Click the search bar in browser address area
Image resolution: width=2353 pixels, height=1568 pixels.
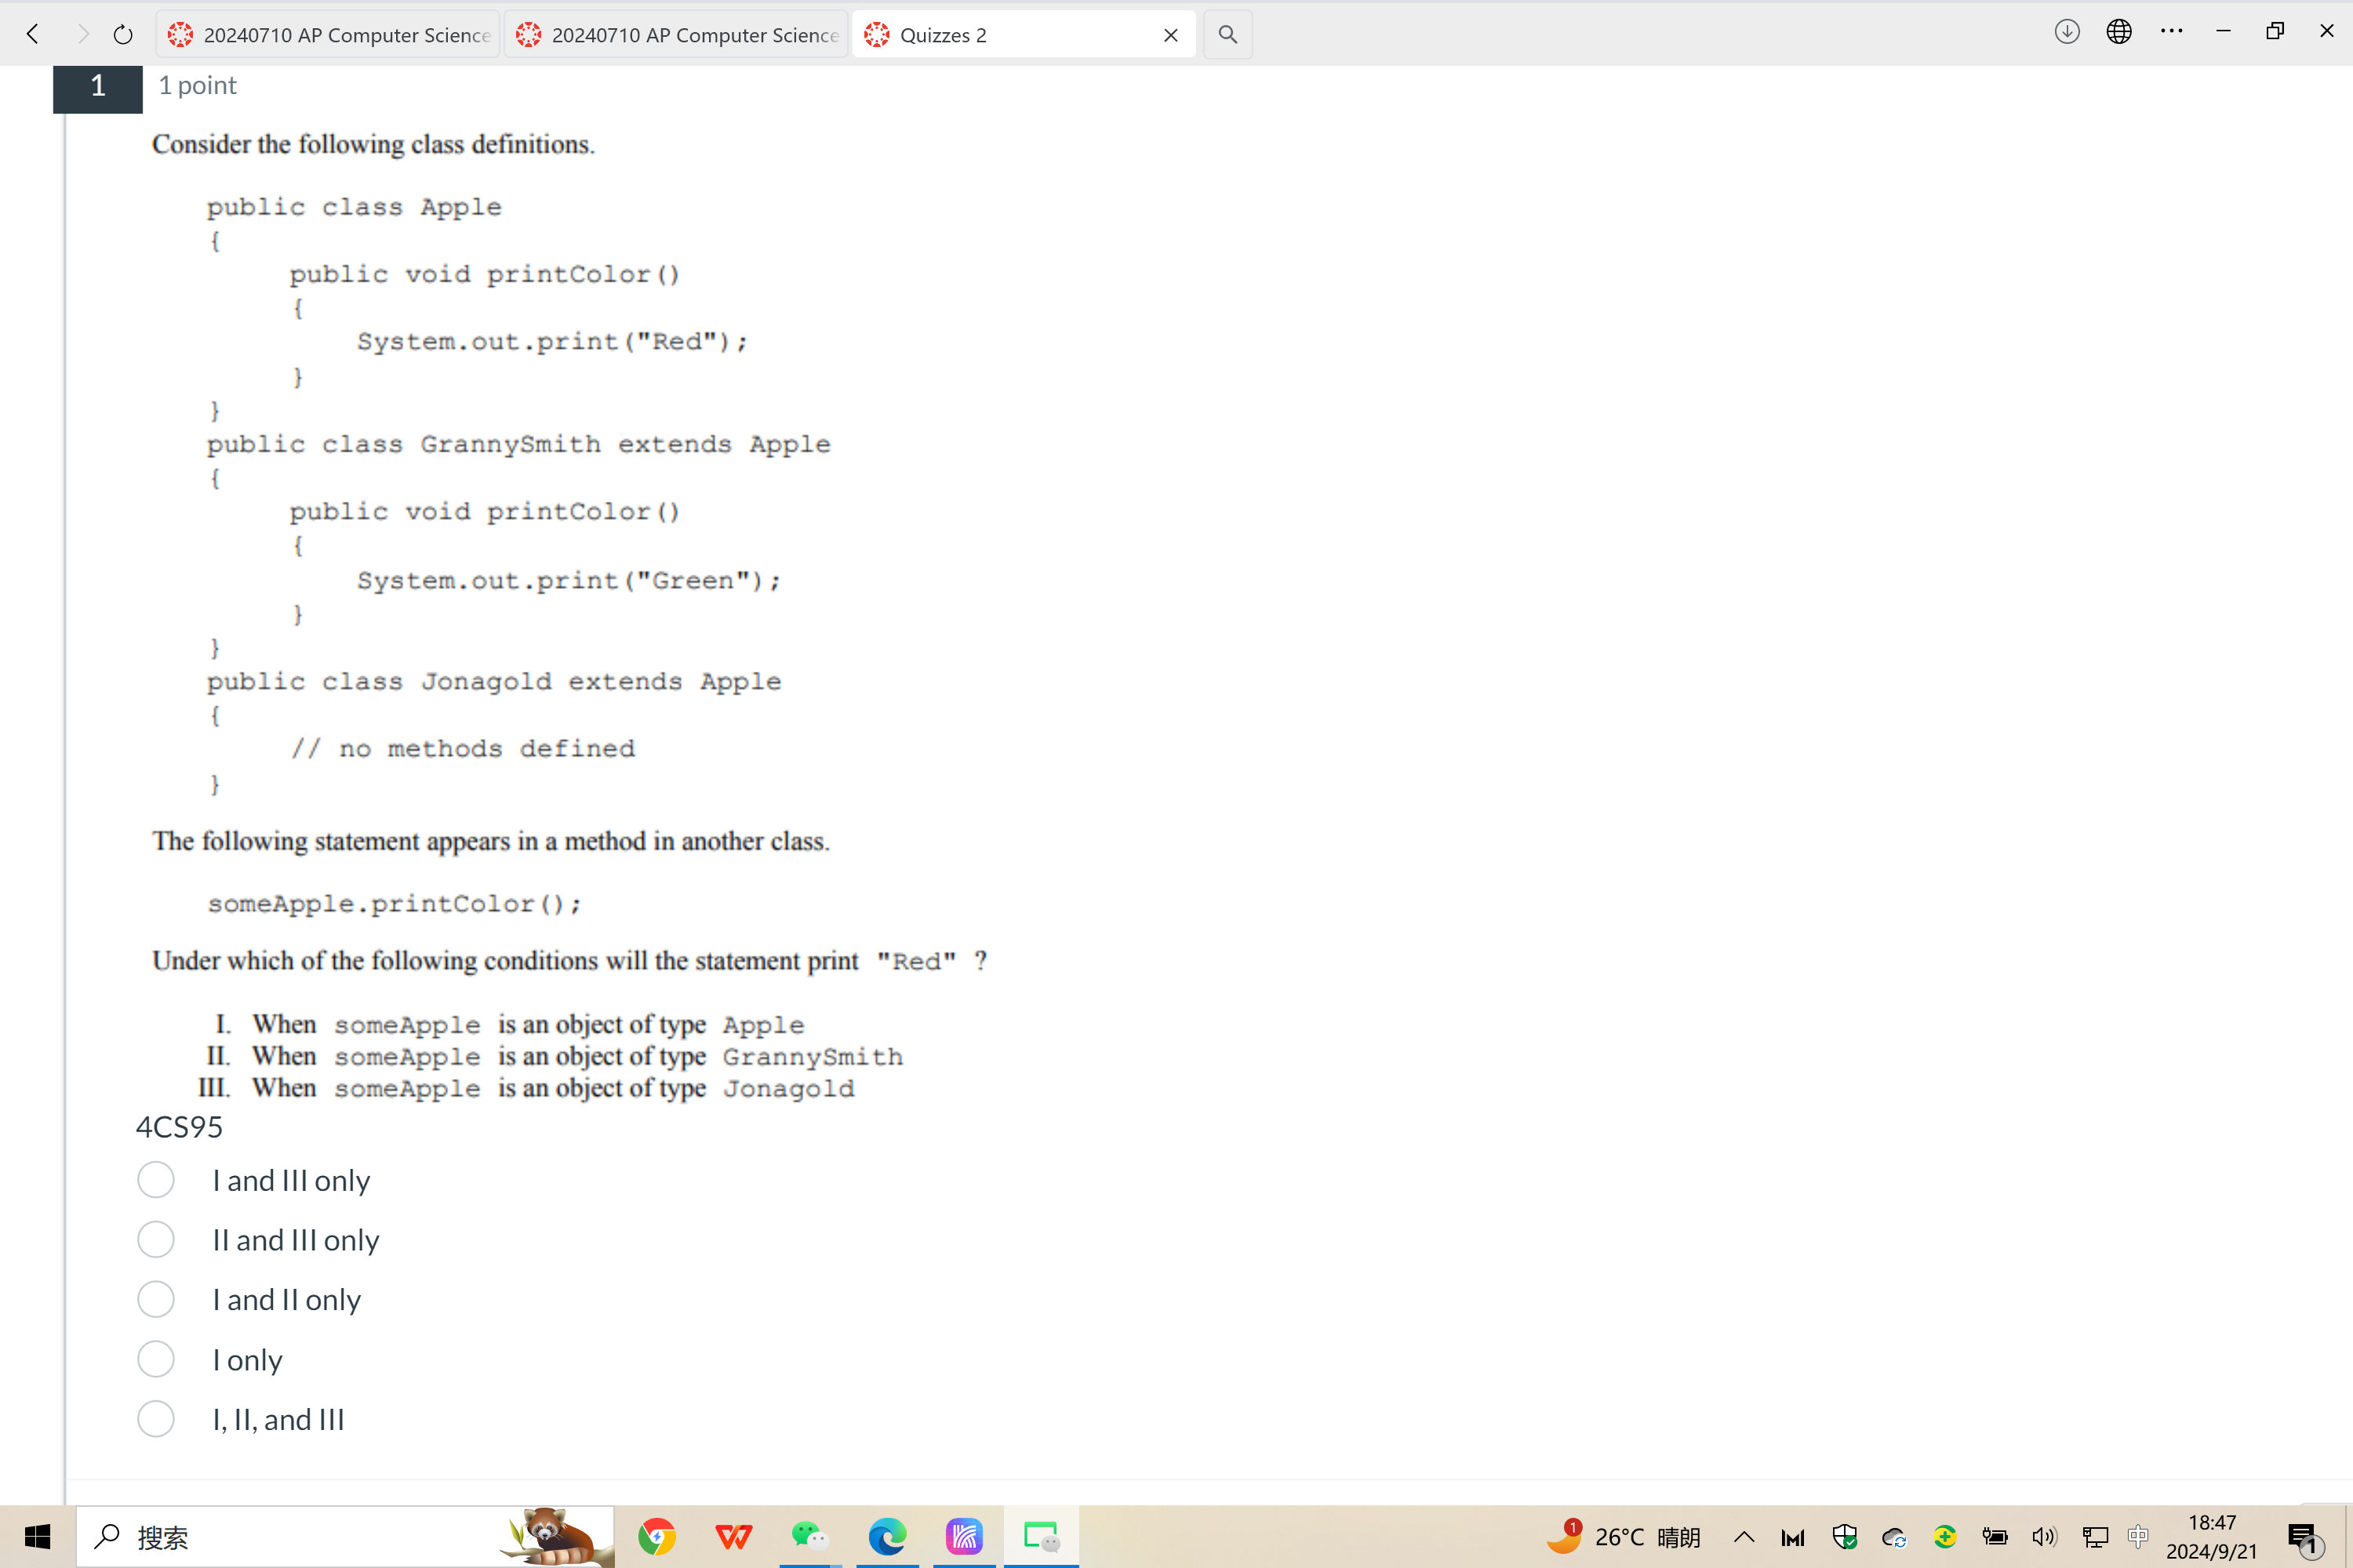pyautogui.click(x=1225, y=33)
